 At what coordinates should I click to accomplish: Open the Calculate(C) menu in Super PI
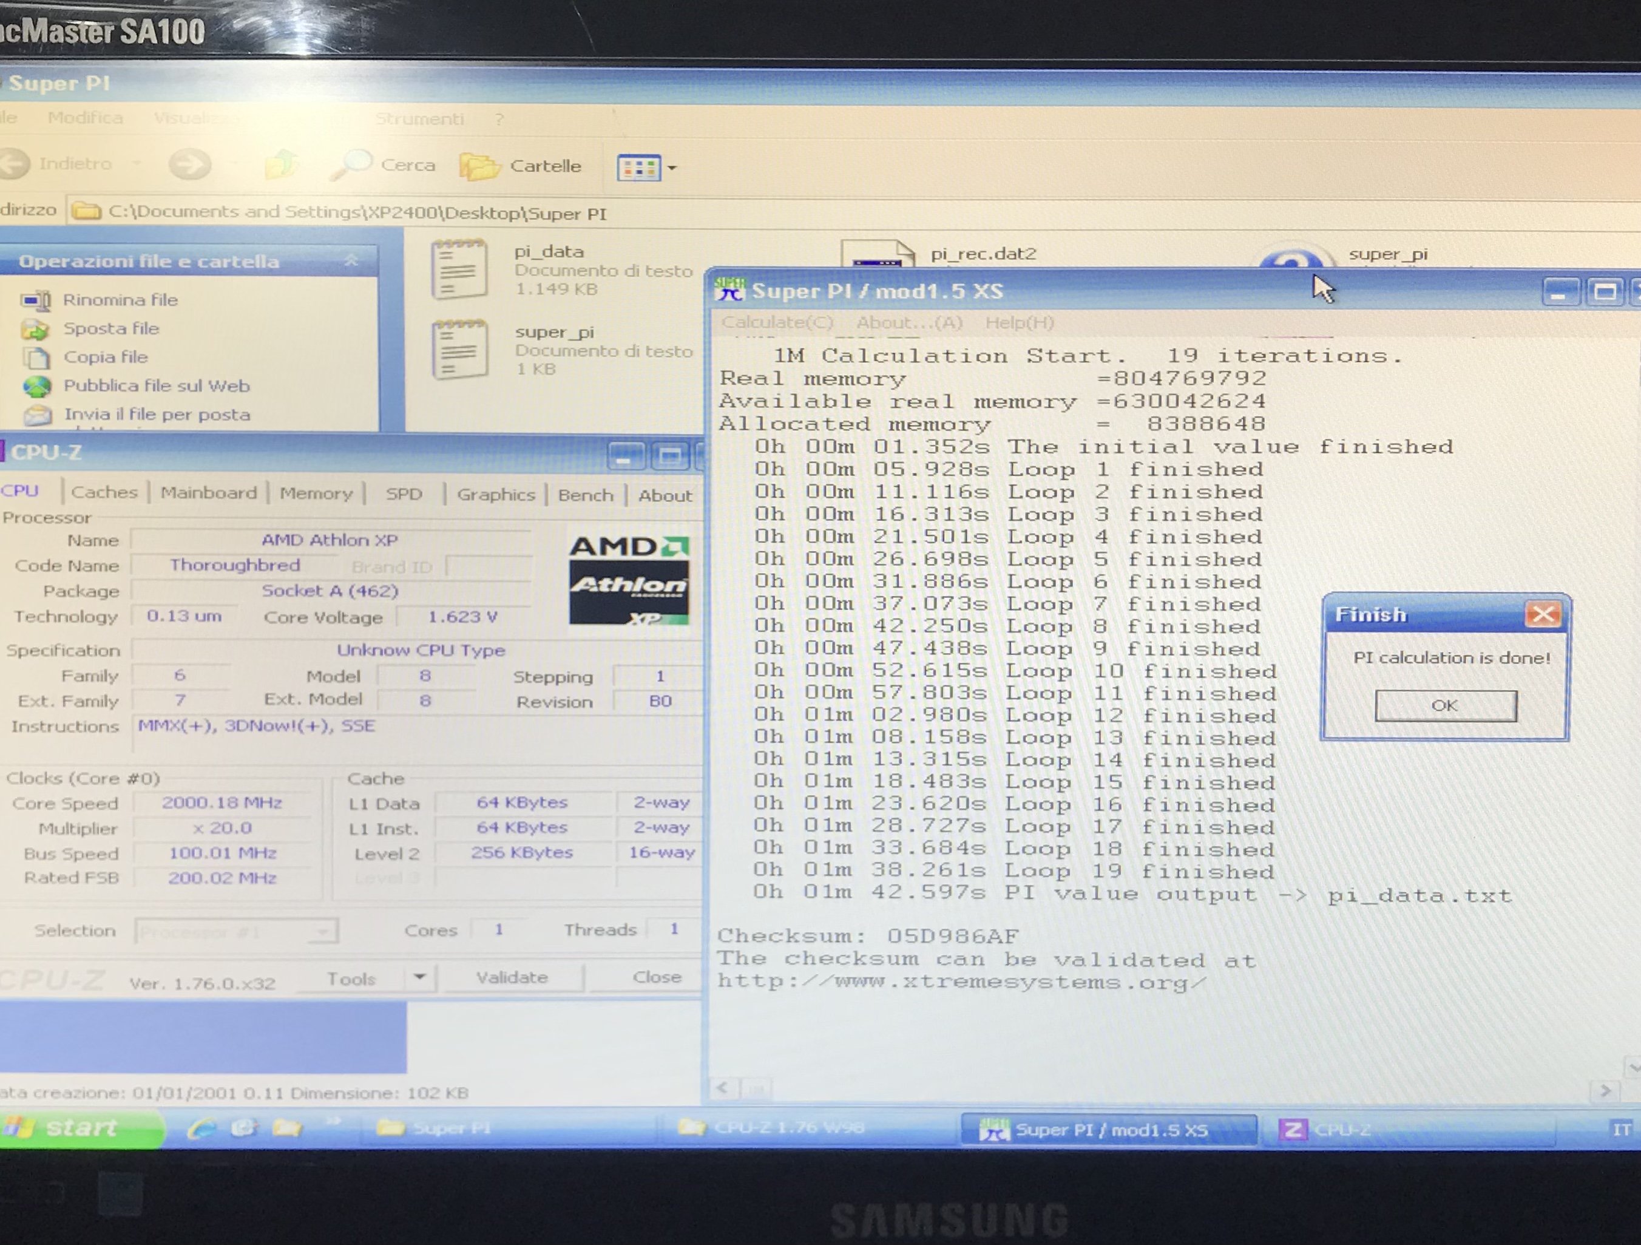[x=777, y=322]
